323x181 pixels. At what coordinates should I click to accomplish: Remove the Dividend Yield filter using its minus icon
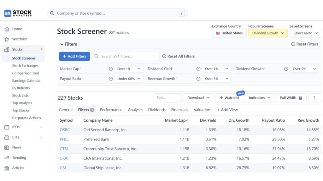[198, 69]
